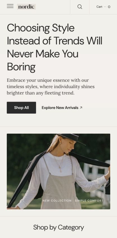Screen dimensions: 117x238
Task: Open search with the magnifying glass
Action: click(x=80, y=7)
